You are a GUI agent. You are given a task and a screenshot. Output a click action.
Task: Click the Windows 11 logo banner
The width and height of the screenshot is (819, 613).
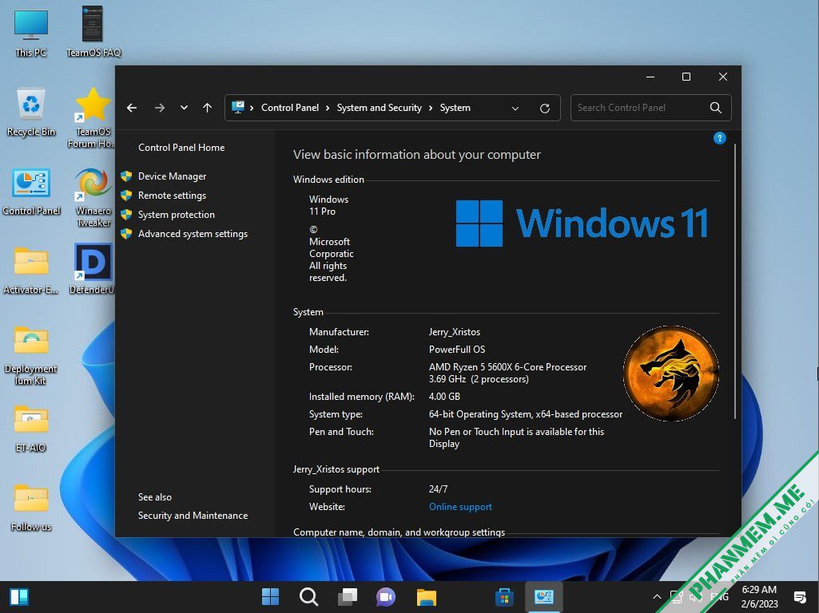coord(582,223)
